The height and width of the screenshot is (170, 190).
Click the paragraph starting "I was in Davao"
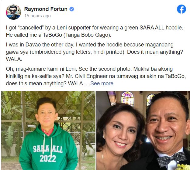95,52
